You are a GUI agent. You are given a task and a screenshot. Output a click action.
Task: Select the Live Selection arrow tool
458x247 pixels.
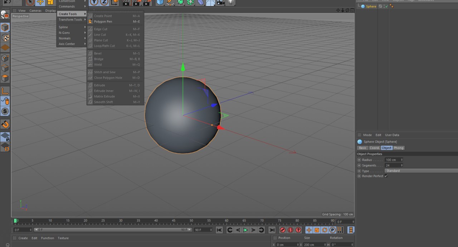pos(30,2)
